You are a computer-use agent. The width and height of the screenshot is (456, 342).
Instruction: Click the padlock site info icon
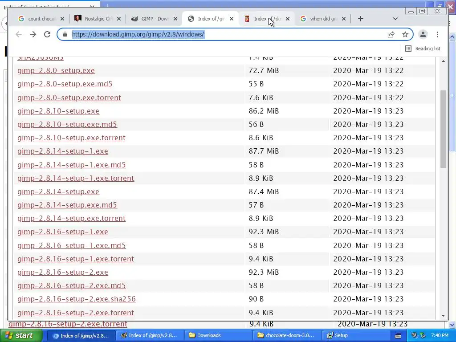(x=65, y=34)
